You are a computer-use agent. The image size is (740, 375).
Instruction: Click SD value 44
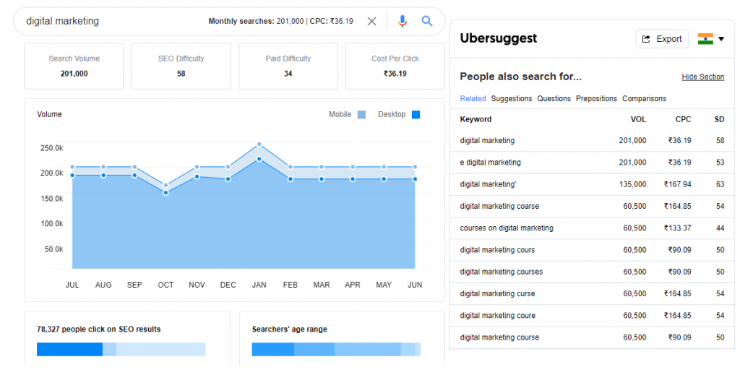click(720, 228)
